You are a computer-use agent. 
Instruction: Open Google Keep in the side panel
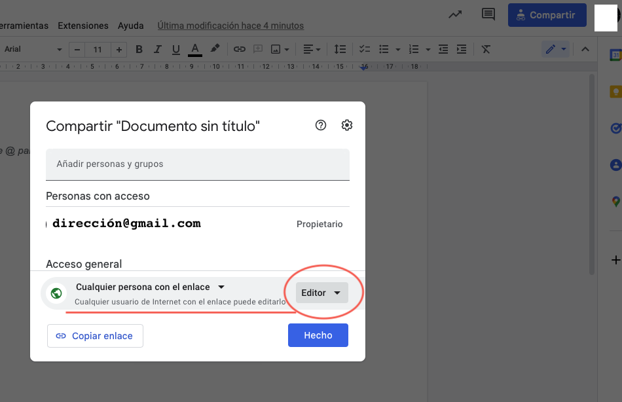615,92
